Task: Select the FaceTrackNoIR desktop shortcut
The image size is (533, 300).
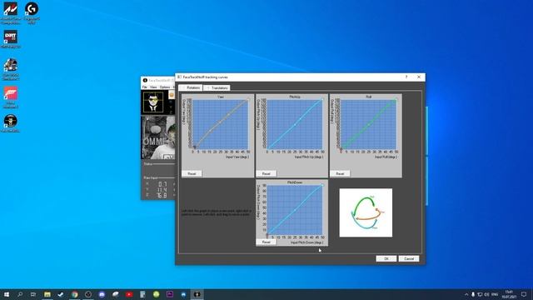Action: pos(11,123)
